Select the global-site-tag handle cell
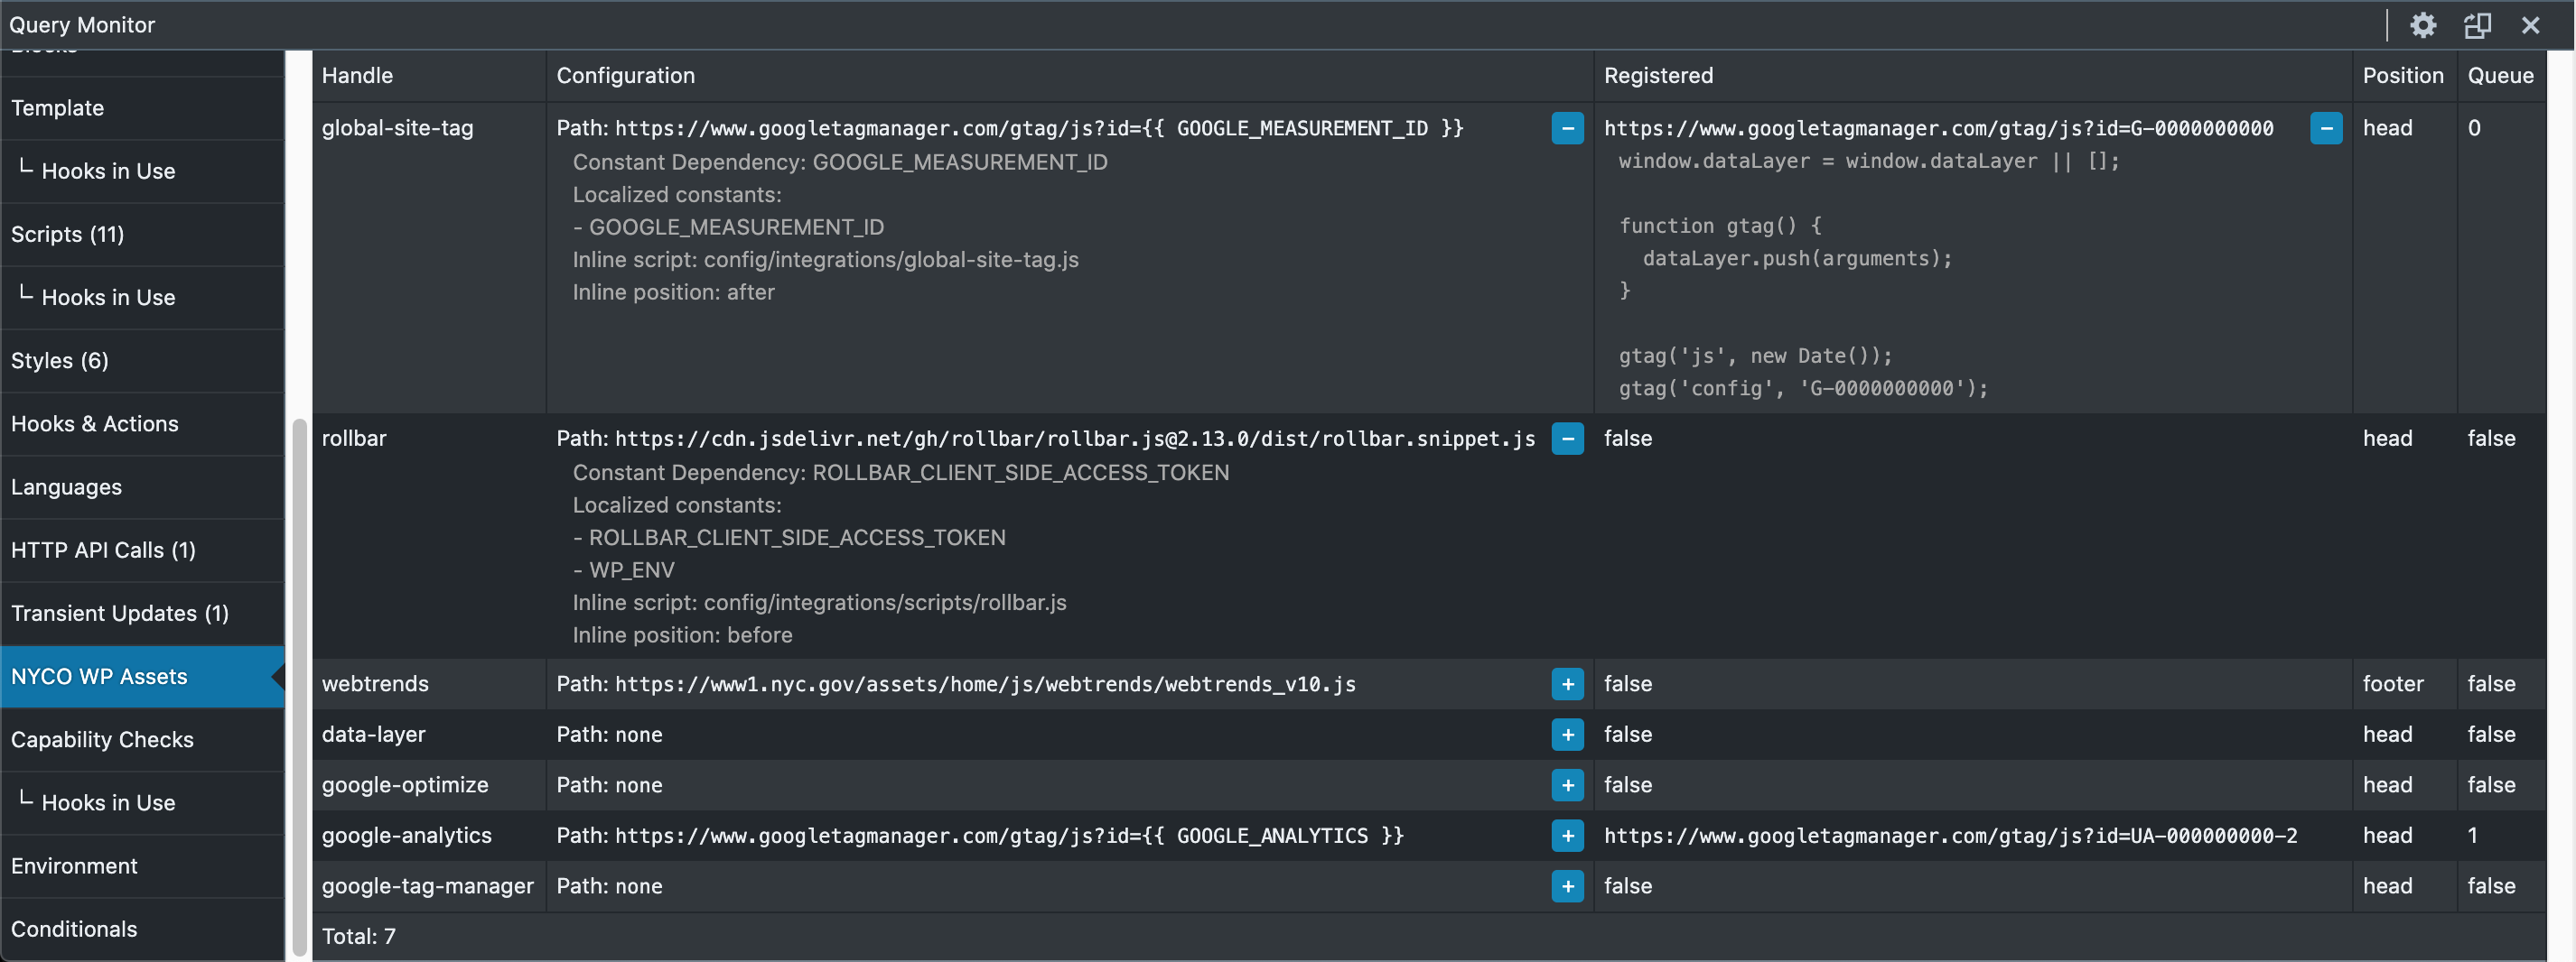The height and width of the screenshot is (962, 2576). point(429,258)
